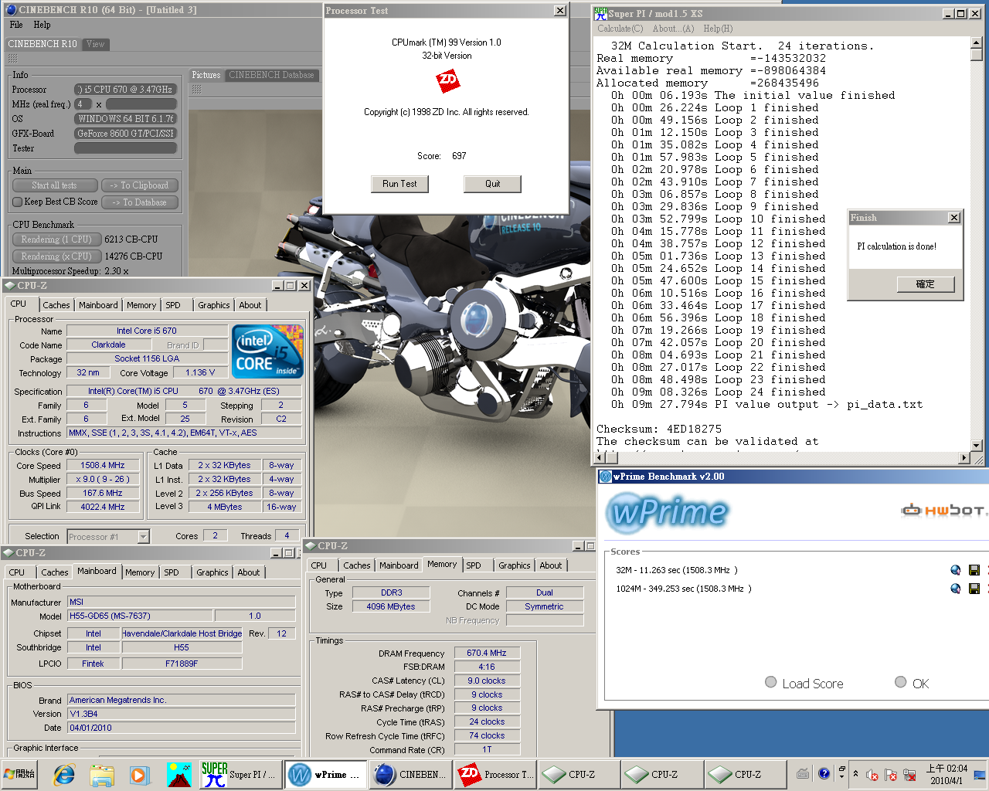The width and height of the screenshot is (989, 791).
Task: Submit the 1024M wPrime score globe icon
Action: click(x=956, y=589)
